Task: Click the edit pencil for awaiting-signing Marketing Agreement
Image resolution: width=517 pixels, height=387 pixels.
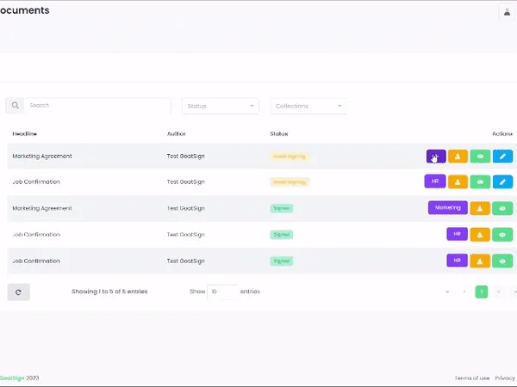Action: tap(502, 157)
